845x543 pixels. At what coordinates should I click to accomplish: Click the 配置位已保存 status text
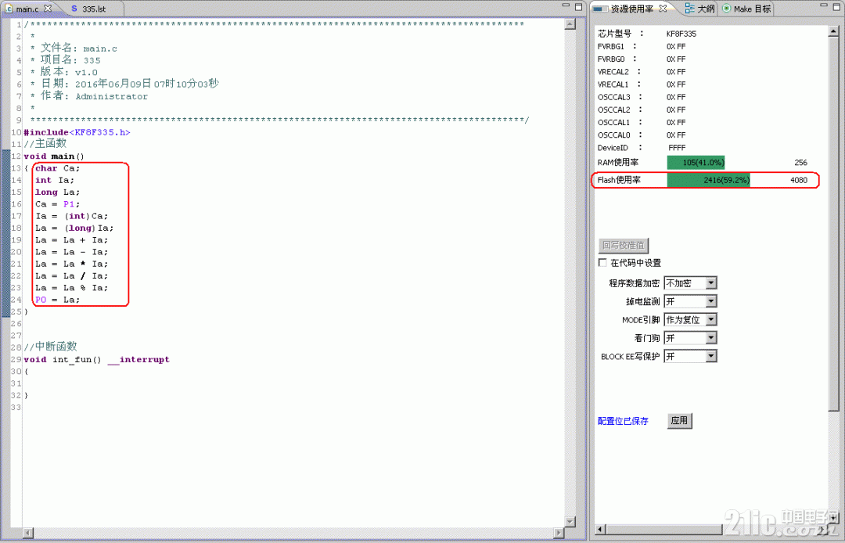(x=623, y=421)
